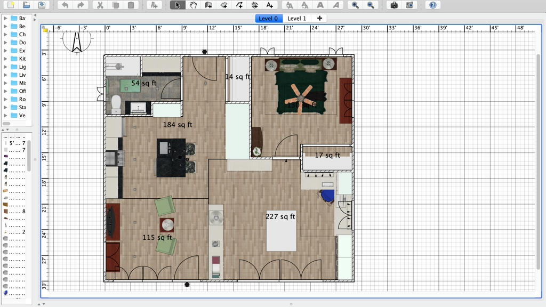Choose the Create dimensions tool

click(254, 5)
